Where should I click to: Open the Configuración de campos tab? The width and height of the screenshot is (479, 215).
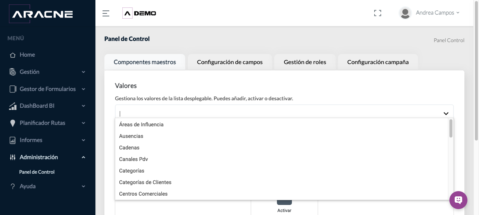[x=230, y=62]
